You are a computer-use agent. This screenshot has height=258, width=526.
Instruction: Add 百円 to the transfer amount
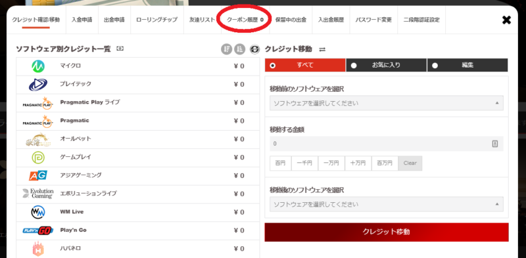[x=281, y=163]
